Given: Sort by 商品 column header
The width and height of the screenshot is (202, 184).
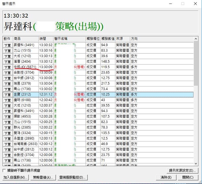Looking at the screenshot, I should click(x=25, y=39).
